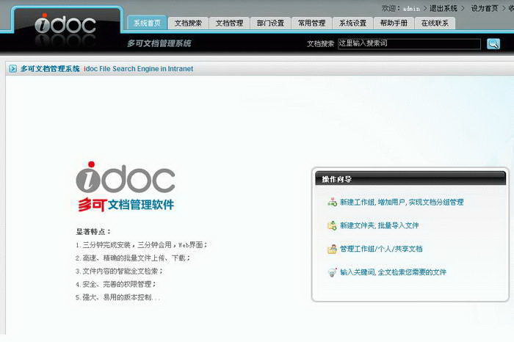The height and width of the screenshot is (342, 514).
Task: Click the italic 多可文档管理系统 header subtitle
Action: click(x=159, y=43)
